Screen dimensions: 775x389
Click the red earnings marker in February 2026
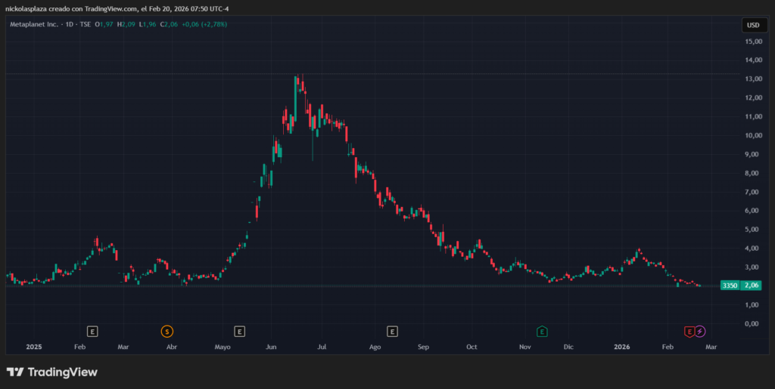coord(689,331)
